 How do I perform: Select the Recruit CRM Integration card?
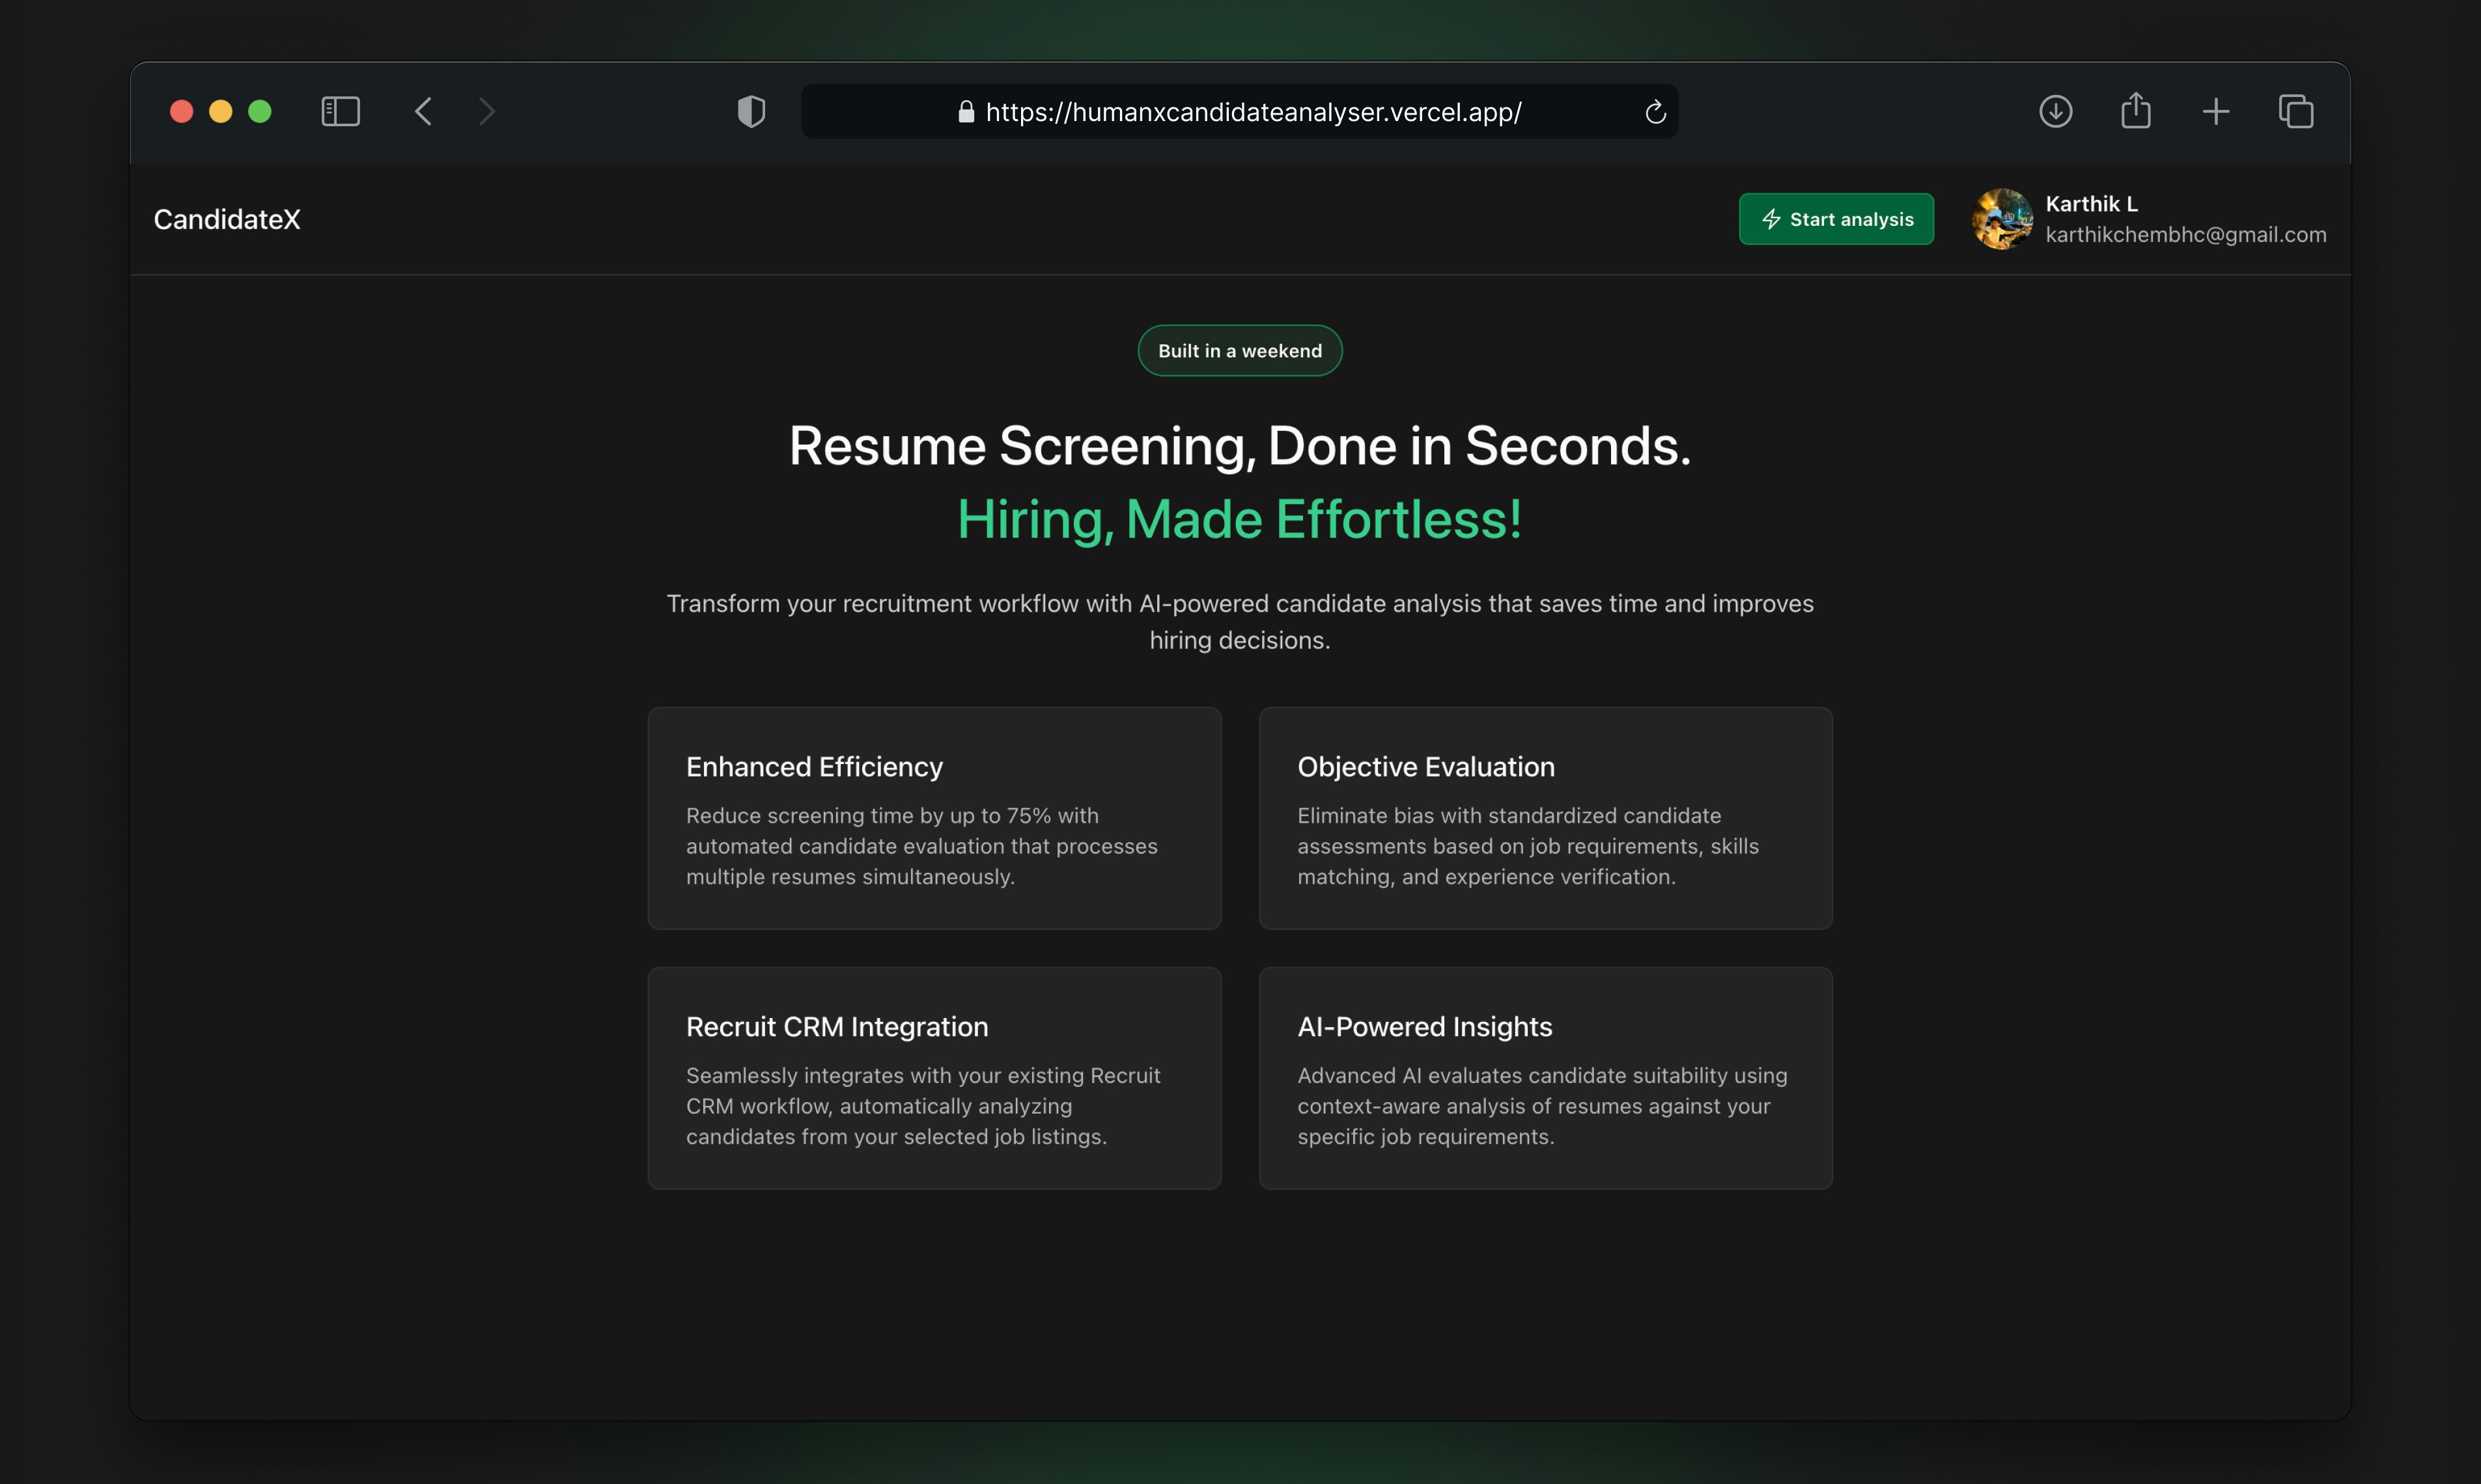(x=933, y=1078)
